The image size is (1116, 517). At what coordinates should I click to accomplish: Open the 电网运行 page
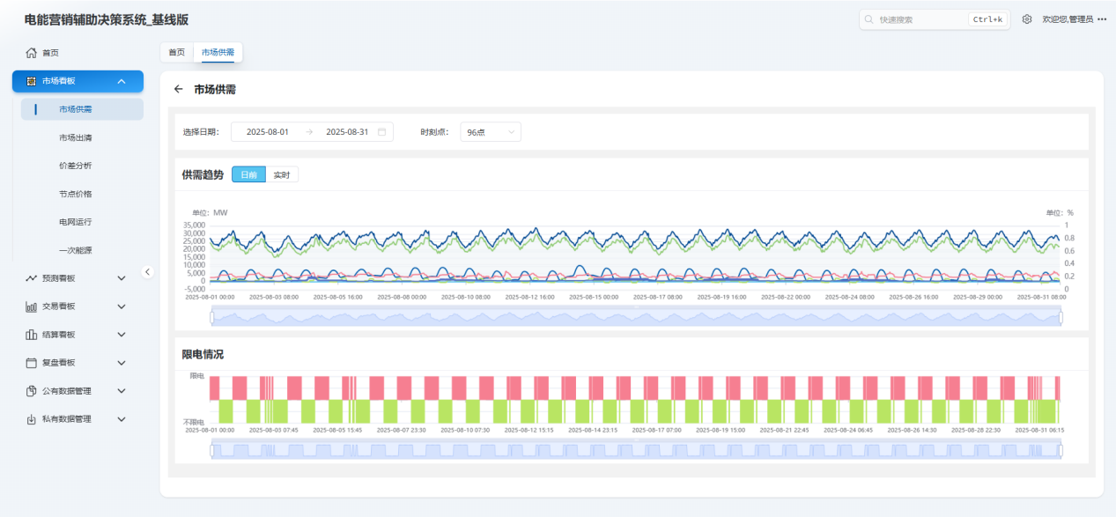[x=75, y=222]
